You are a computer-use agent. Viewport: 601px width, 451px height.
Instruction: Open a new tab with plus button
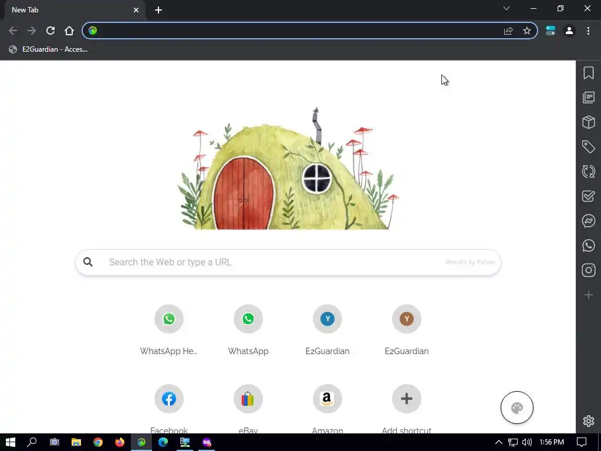(x=158, y=10)
